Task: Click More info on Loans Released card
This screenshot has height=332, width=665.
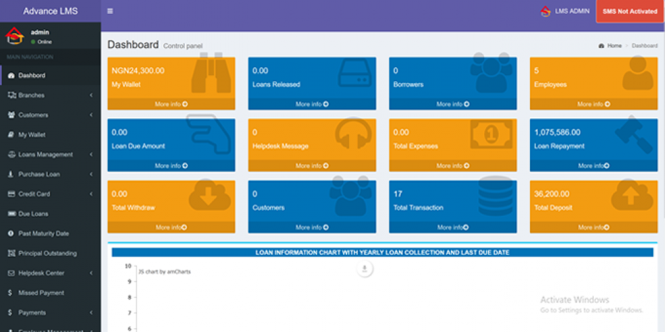Action: pos(311,104)
